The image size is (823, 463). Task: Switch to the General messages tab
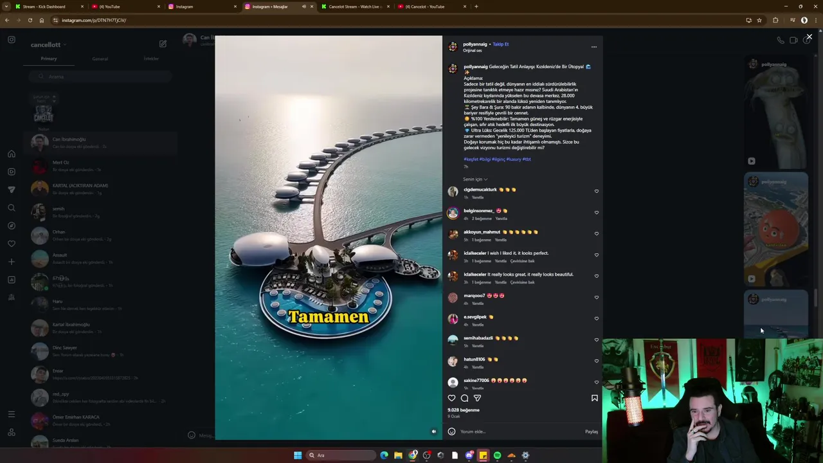pos(100,59)
